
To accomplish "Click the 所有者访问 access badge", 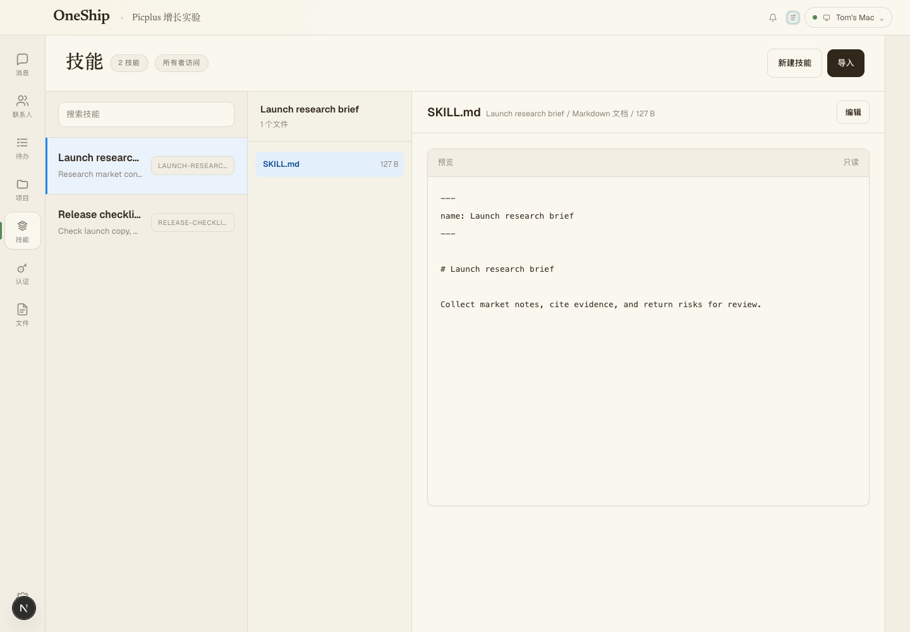I will pyautogui.click(x=181, y=63).
